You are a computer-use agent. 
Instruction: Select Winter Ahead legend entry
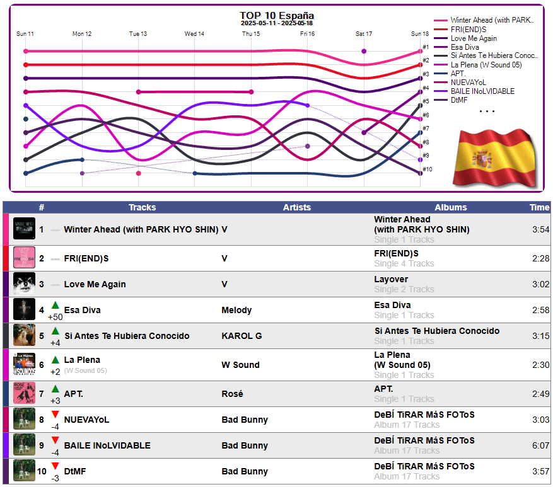(484, 20)
